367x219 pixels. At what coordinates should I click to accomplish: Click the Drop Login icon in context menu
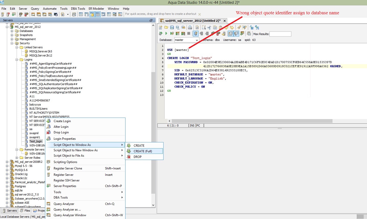click(x=49, y=132)
